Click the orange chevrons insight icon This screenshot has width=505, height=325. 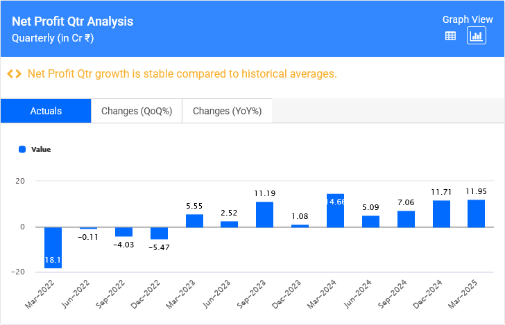[x=14, y=73]
